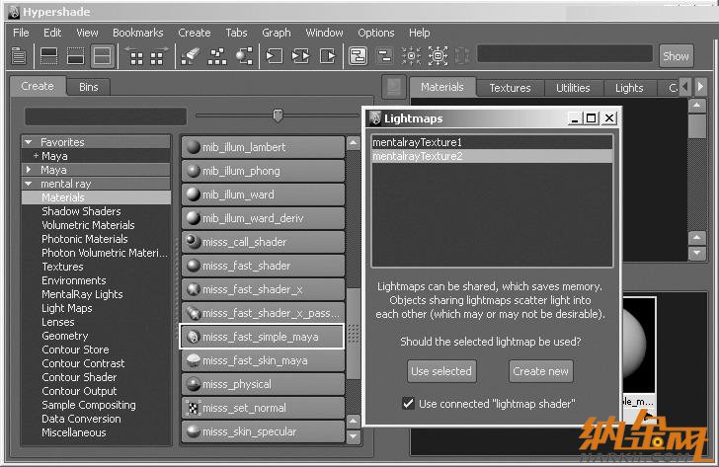Image resolution: width=719 pixels, height=467 pixels.
Task: Graph materials on selected objects icon
Action: [244, 56]
